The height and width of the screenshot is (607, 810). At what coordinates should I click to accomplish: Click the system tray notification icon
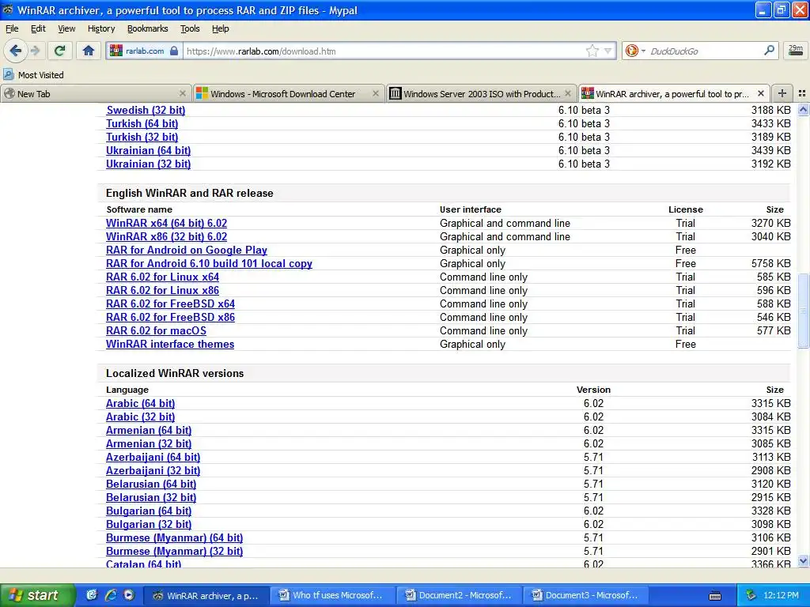(x=751, y=595)
